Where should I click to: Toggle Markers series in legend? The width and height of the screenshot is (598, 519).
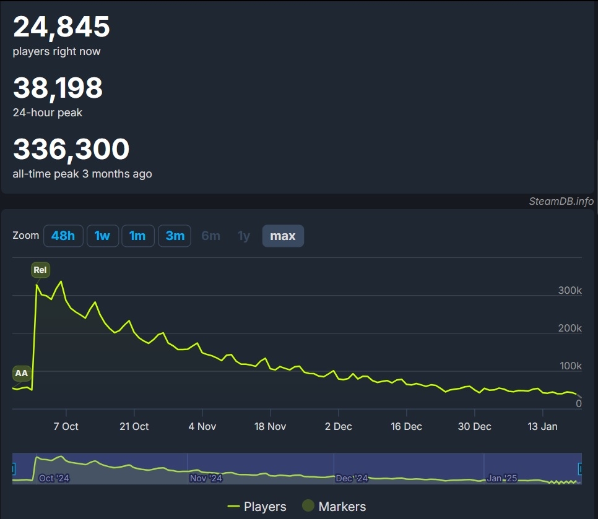(x=334, y=507)
